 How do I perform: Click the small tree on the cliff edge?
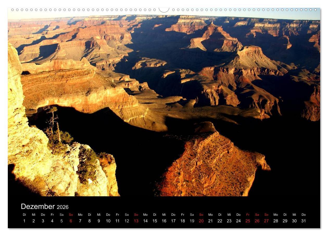tap(53, 120)
